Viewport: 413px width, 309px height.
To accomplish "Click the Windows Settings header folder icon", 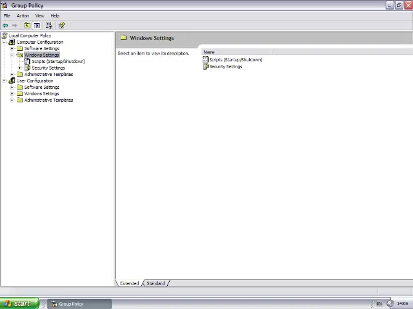I will (x=123, y=38).
